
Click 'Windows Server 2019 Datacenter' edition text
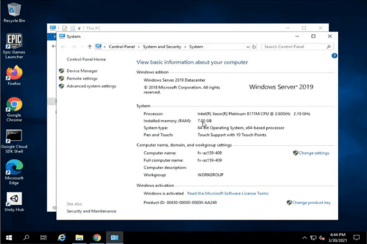pyautogui.click(x=174, y=80)
